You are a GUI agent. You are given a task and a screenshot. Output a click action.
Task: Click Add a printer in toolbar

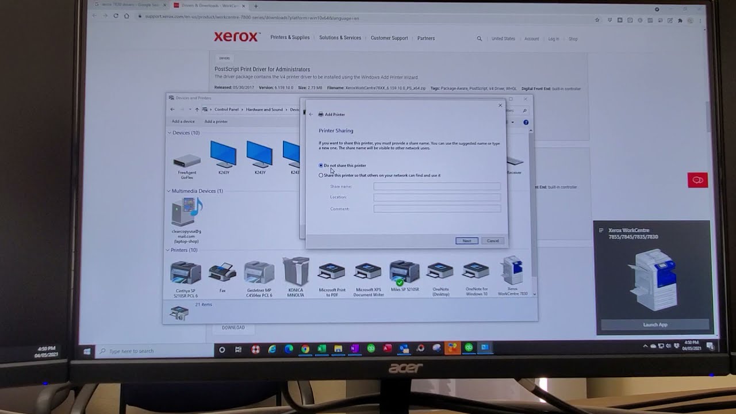pos(216,121)
